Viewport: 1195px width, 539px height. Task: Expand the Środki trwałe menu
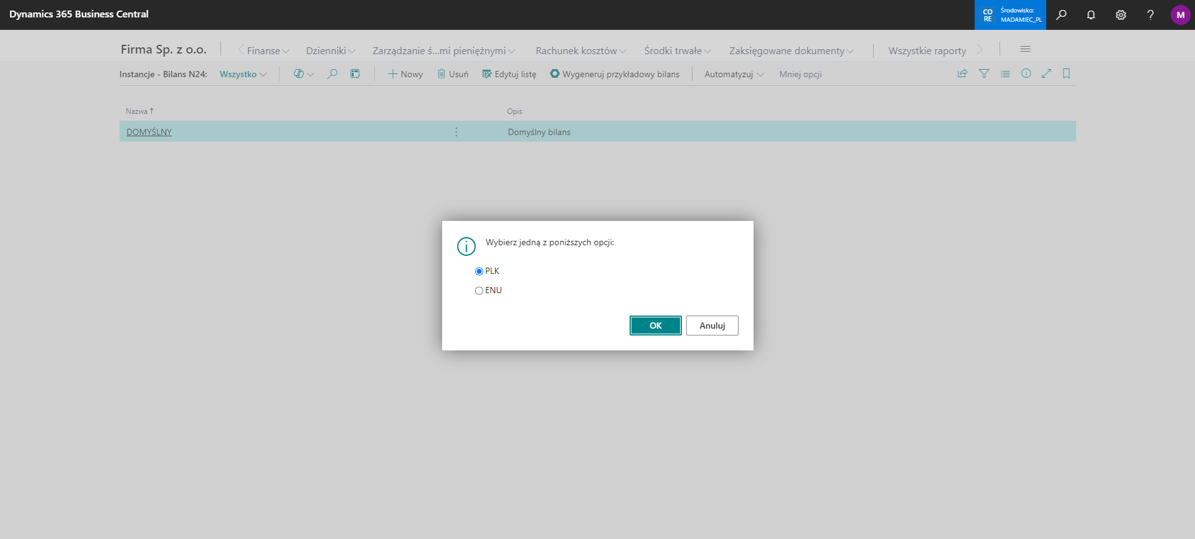click(678, 51)
